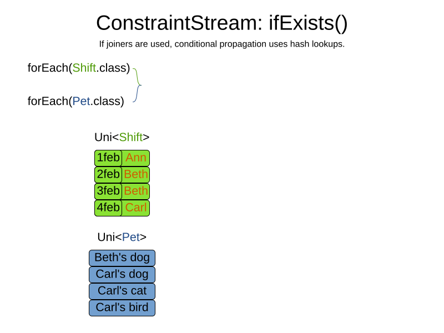This screenshot has width=444, height=333.
Task: Click the "Carl's bird" box
Action: [122, 307]
